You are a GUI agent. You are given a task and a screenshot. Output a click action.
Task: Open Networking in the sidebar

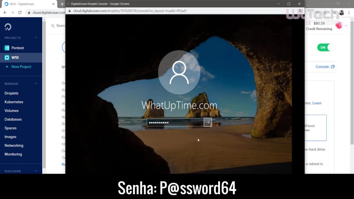point(14,145)
